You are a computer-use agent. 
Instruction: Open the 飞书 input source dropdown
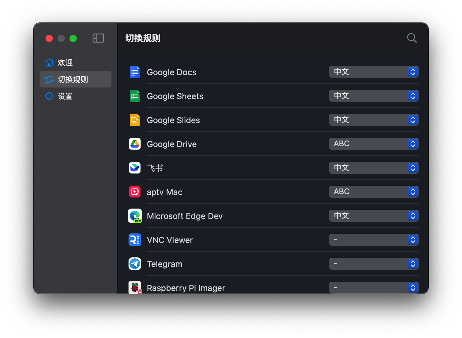point(374,168)
